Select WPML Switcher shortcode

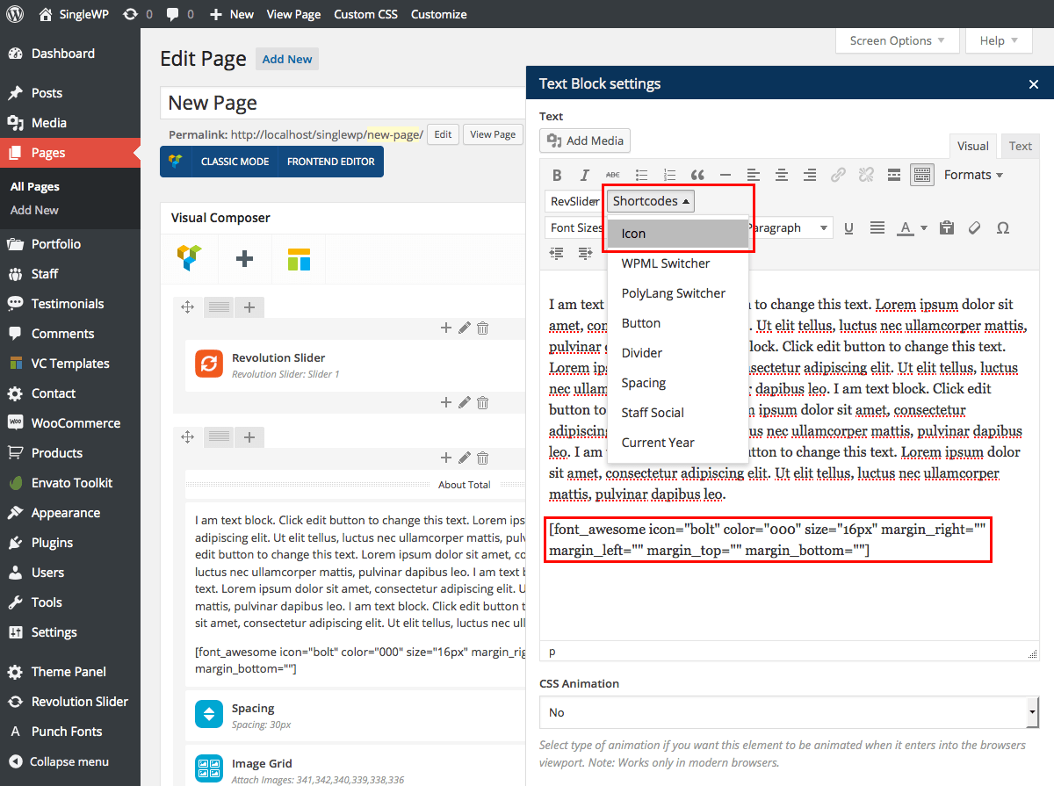point(678,263)
